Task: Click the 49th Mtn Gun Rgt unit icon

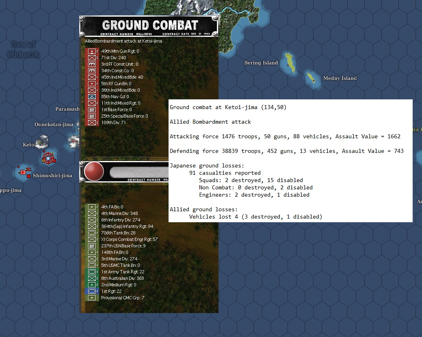Action: [x=92, y=51]
